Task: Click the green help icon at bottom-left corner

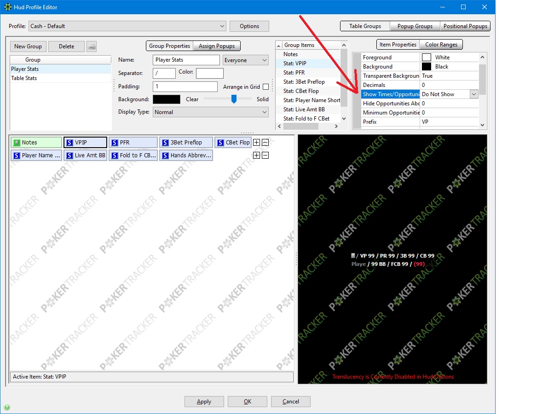Action: pyautogui.click(x=7, y=407)
